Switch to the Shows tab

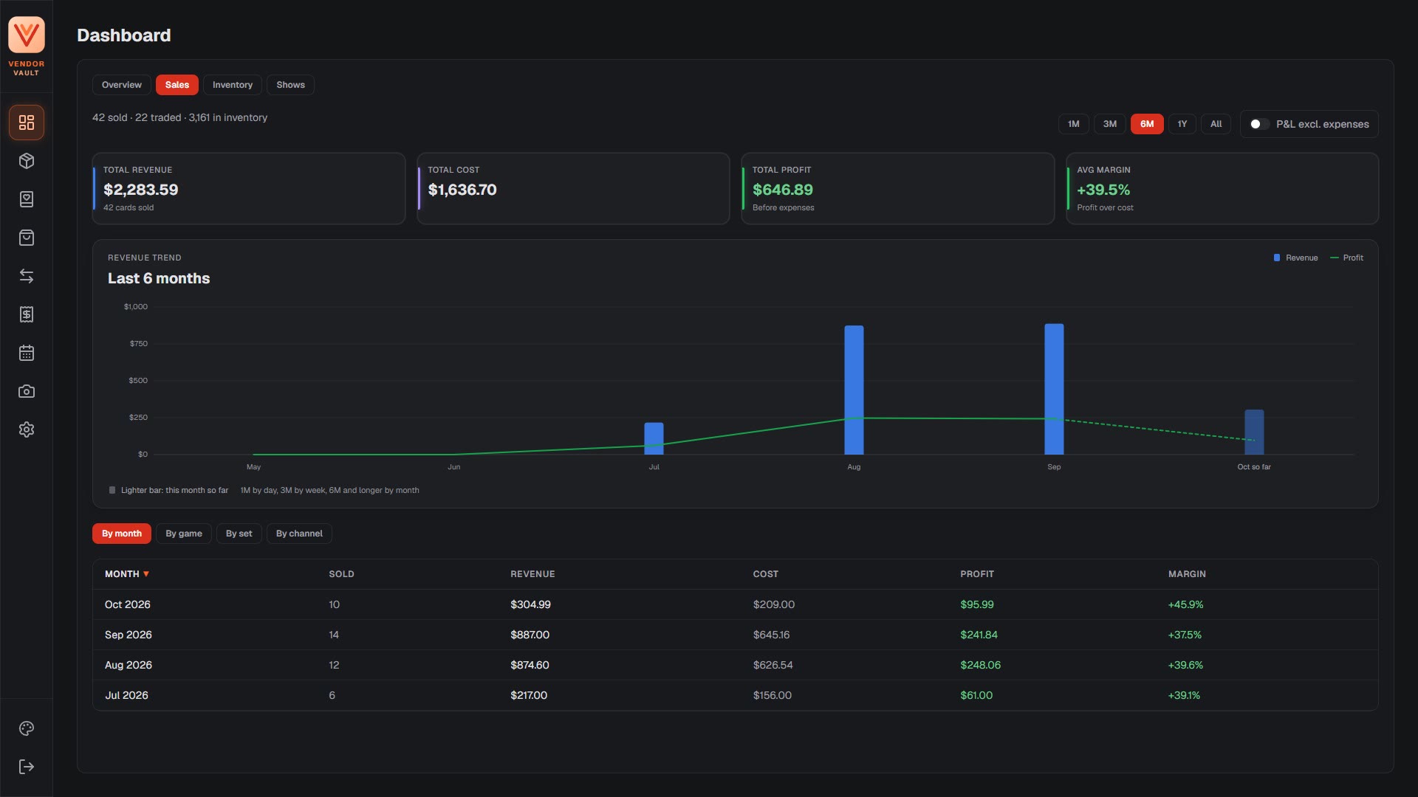click(290, 85)
